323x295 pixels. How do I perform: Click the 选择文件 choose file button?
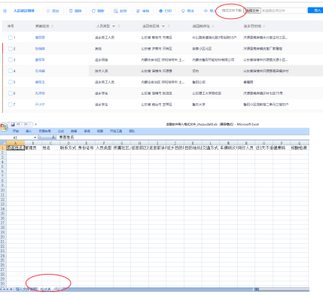252,11
